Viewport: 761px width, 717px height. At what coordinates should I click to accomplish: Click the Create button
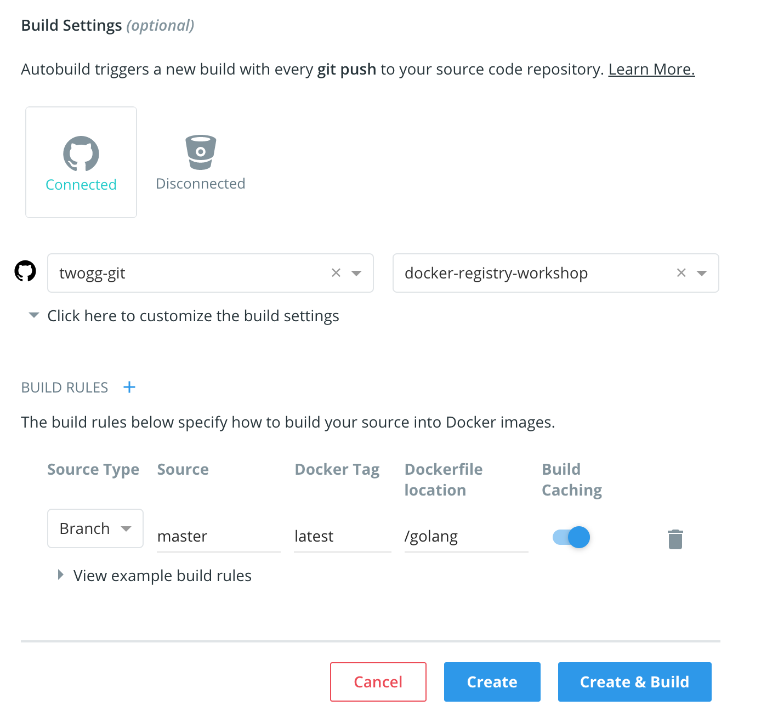tap(492, 682)
